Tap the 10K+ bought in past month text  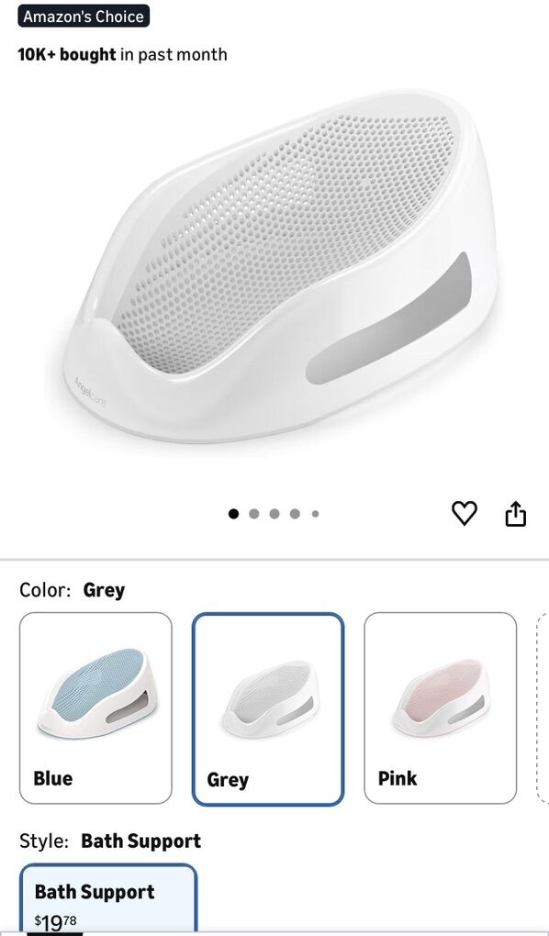(x=122, y=54)
